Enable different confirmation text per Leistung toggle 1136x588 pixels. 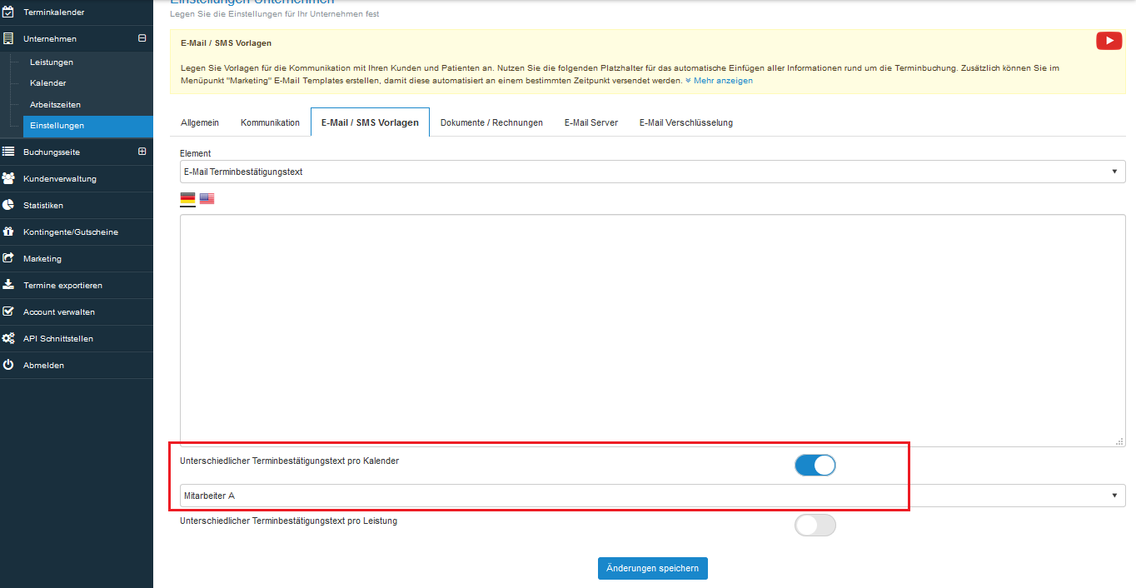tap(815, 525)
